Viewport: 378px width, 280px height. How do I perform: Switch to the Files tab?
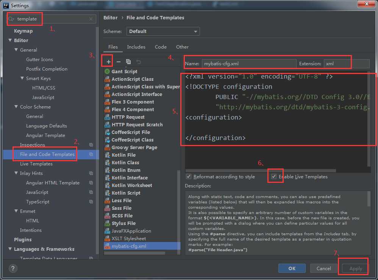tap(113, 47)
